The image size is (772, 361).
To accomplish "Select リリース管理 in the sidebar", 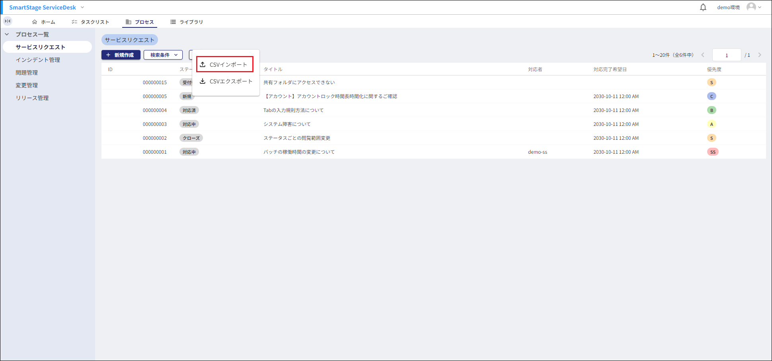I will (x=32, y=98).
